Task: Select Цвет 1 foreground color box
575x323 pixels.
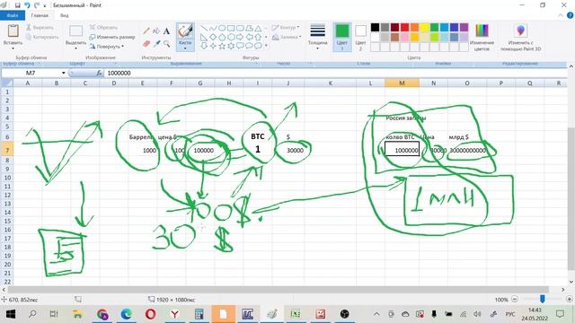Action: pyautogui.click(x=342, y=37)
